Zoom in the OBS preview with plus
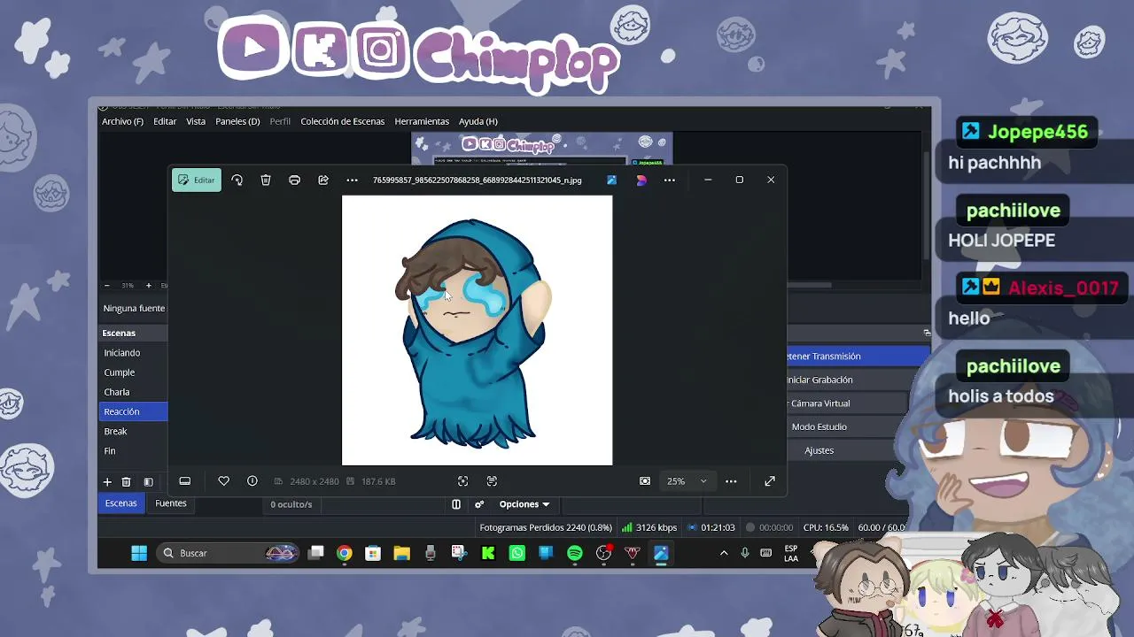 pos(148,286)
